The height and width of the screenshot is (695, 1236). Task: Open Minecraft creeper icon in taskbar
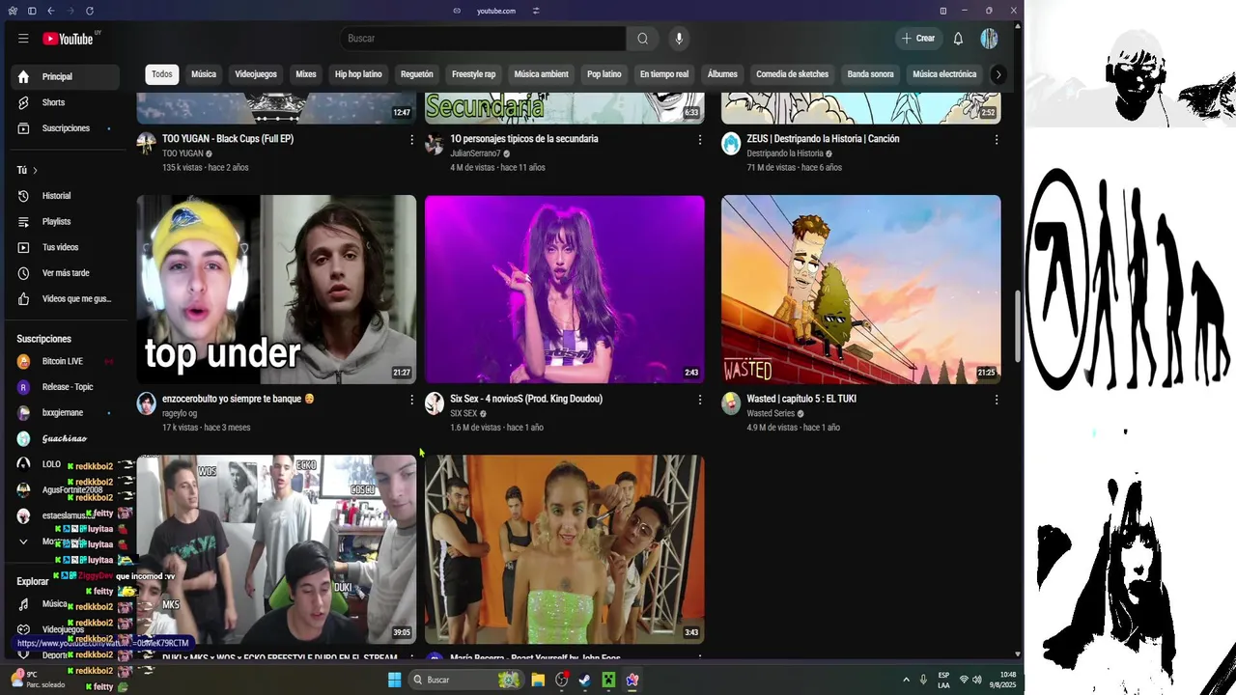click(x=608, y=680)
